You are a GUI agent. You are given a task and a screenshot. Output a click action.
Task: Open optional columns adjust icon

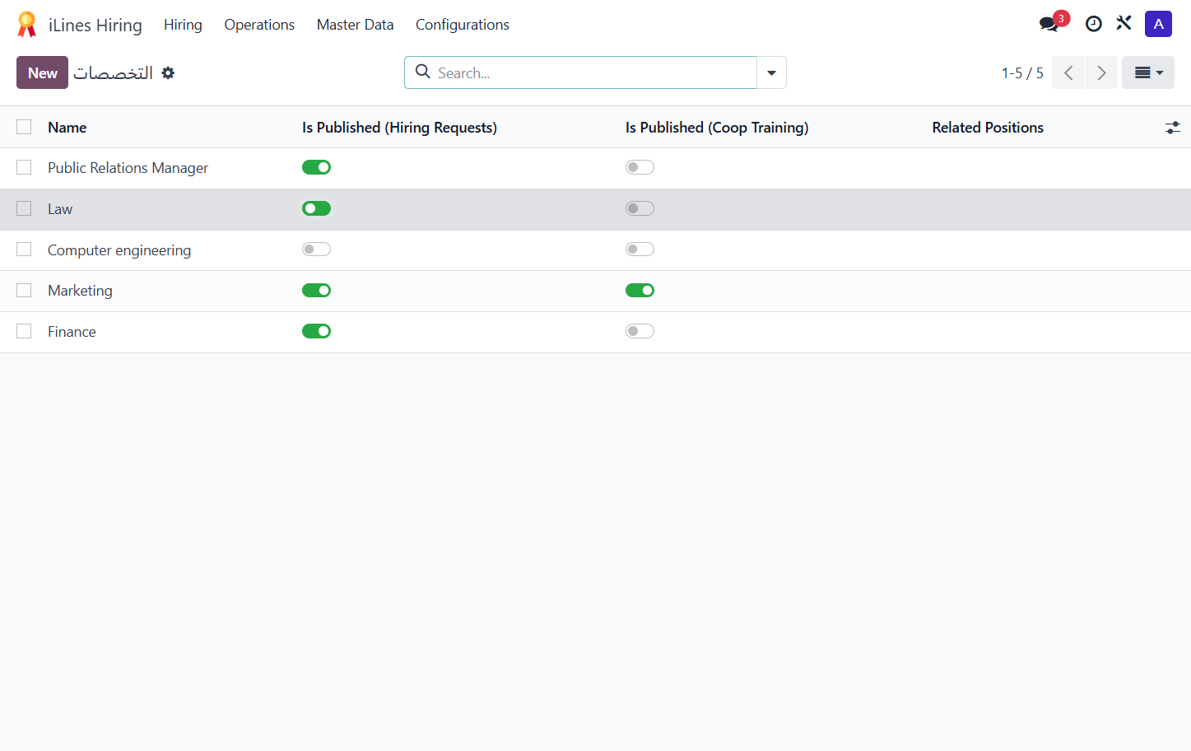(x=1173, y=128)
